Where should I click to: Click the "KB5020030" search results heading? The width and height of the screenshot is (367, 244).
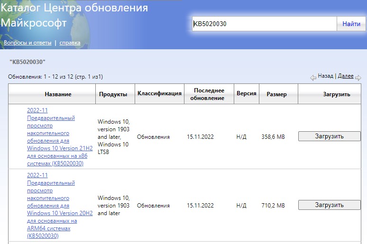[x=28, y=62]
